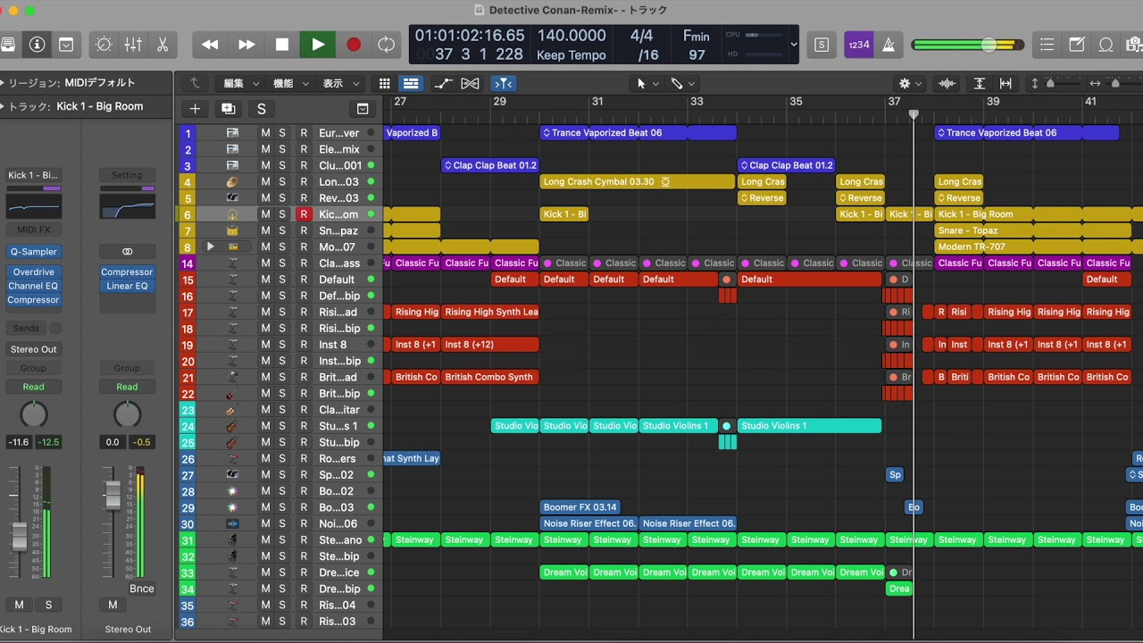Click the green Play button

318,45
